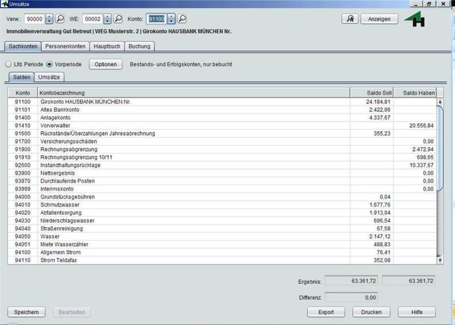Click the green H company logo

tap(415, 19)
